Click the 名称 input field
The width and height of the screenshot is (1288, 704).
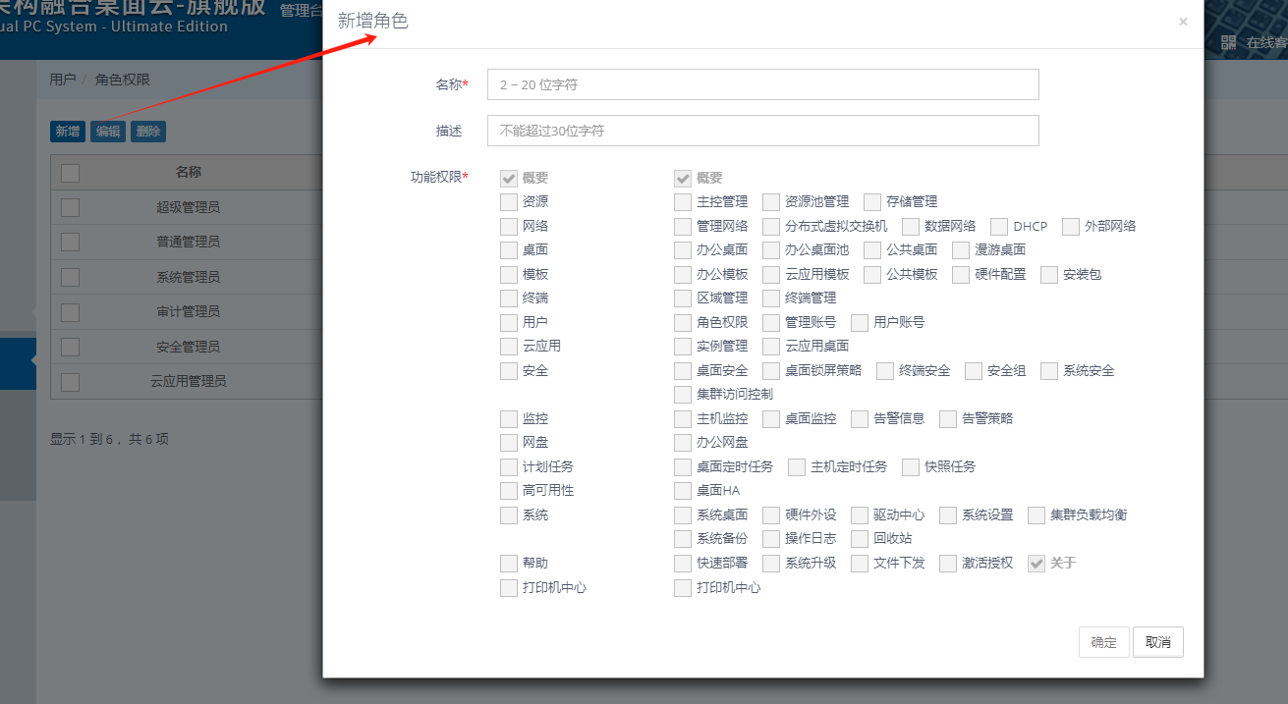[762, 84]
